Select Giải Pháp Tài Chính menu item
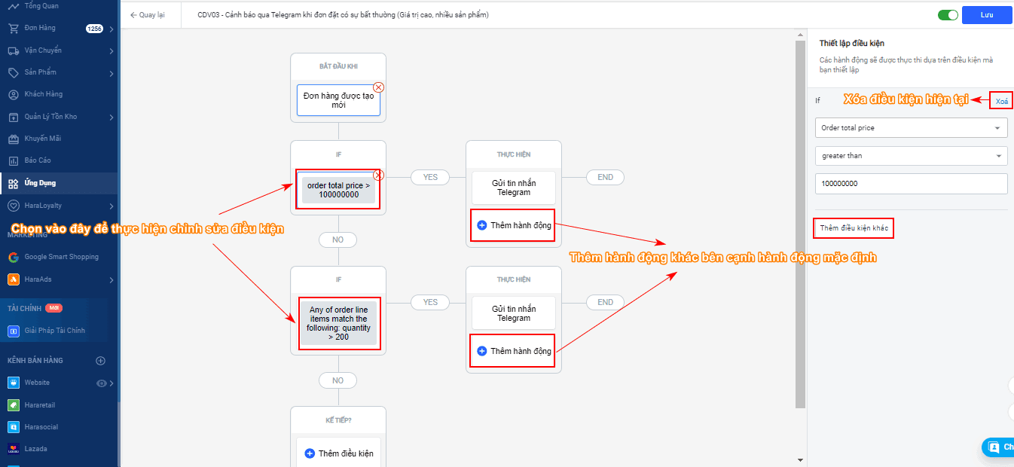 click(x=54, y=331)
